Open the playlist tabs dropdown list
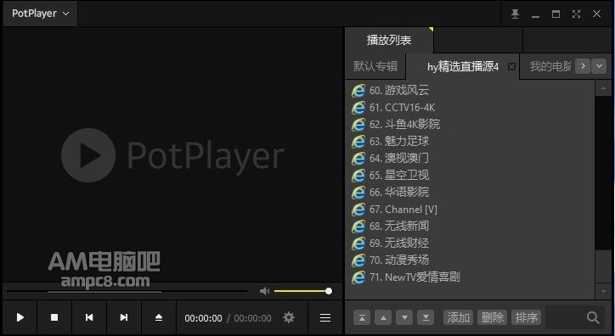 coord(599,66)
